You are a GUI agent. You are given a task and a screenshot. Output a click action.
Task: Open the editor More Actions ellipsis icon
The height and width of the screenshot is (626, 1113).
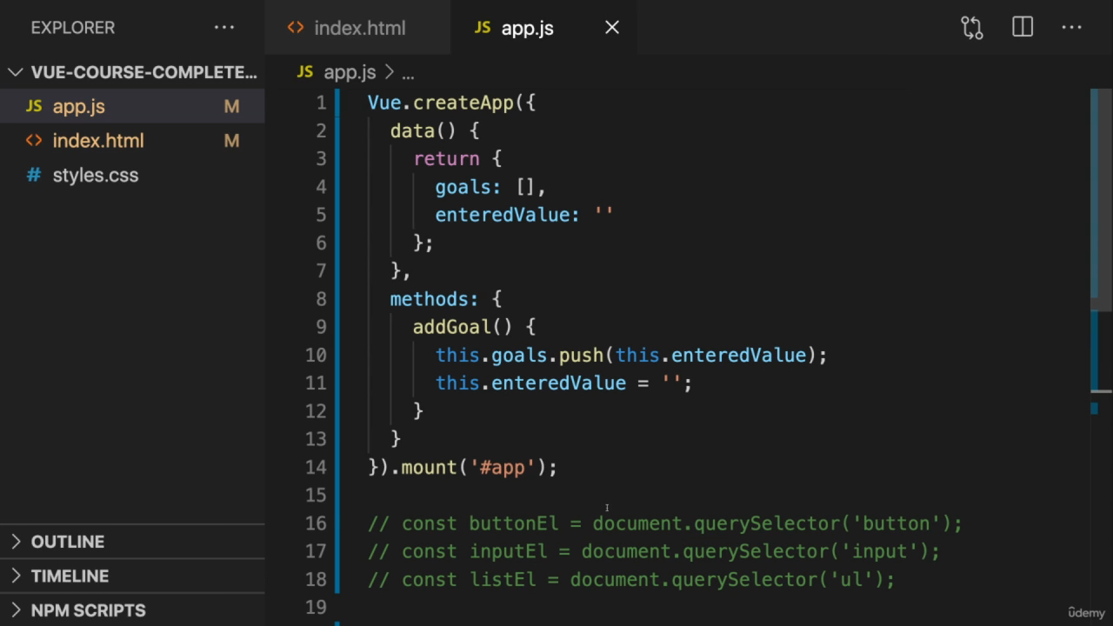[x=1072, y=27]
